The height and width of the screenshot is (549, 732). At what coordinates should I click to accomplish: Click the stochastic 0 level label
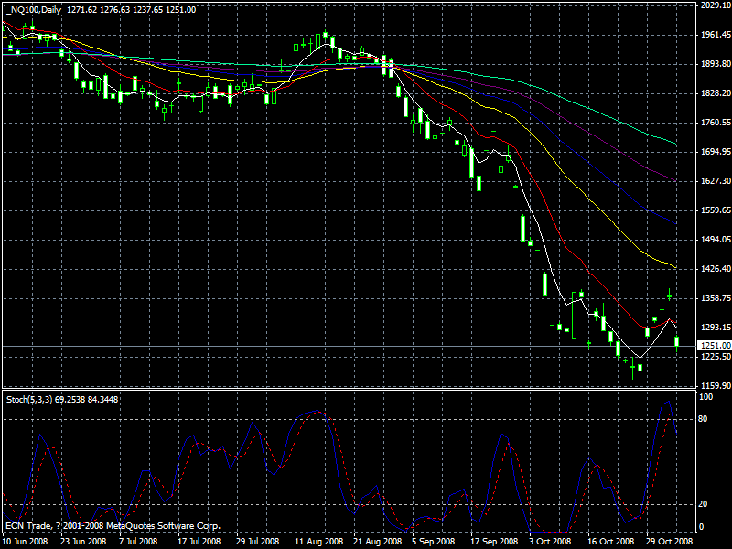tap(701, 527)
